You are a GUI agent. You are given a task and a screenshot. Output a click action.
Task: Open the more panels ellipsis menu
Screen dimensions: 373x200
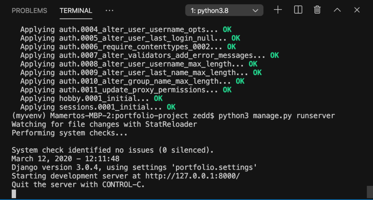coord(109,11)
